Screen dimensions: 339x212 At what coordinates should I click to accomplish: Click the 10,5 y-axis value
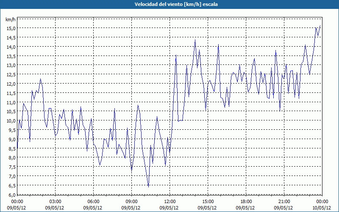pos(11,112)
